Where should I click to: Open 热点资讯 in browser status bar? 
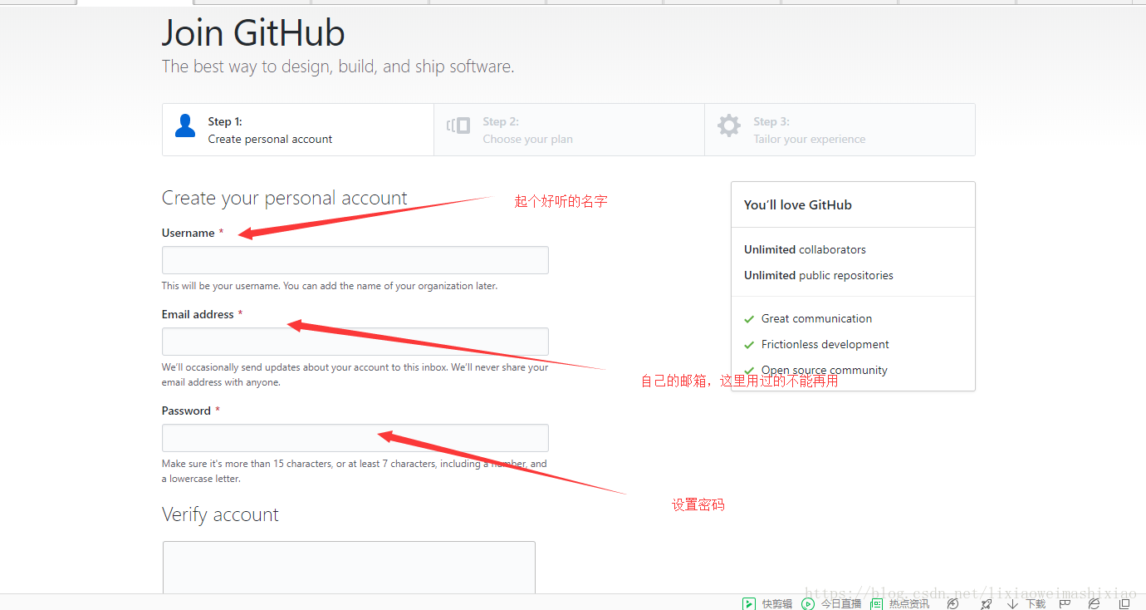click(x=900, y=603)
